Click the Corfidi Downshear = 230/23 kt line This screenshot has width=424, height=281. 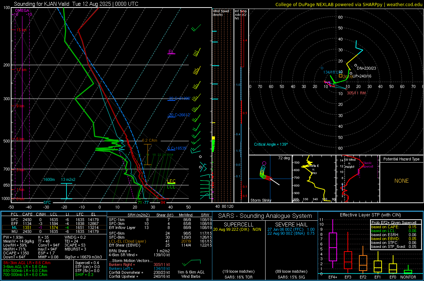pyautogui.click(x=139, y=272)
